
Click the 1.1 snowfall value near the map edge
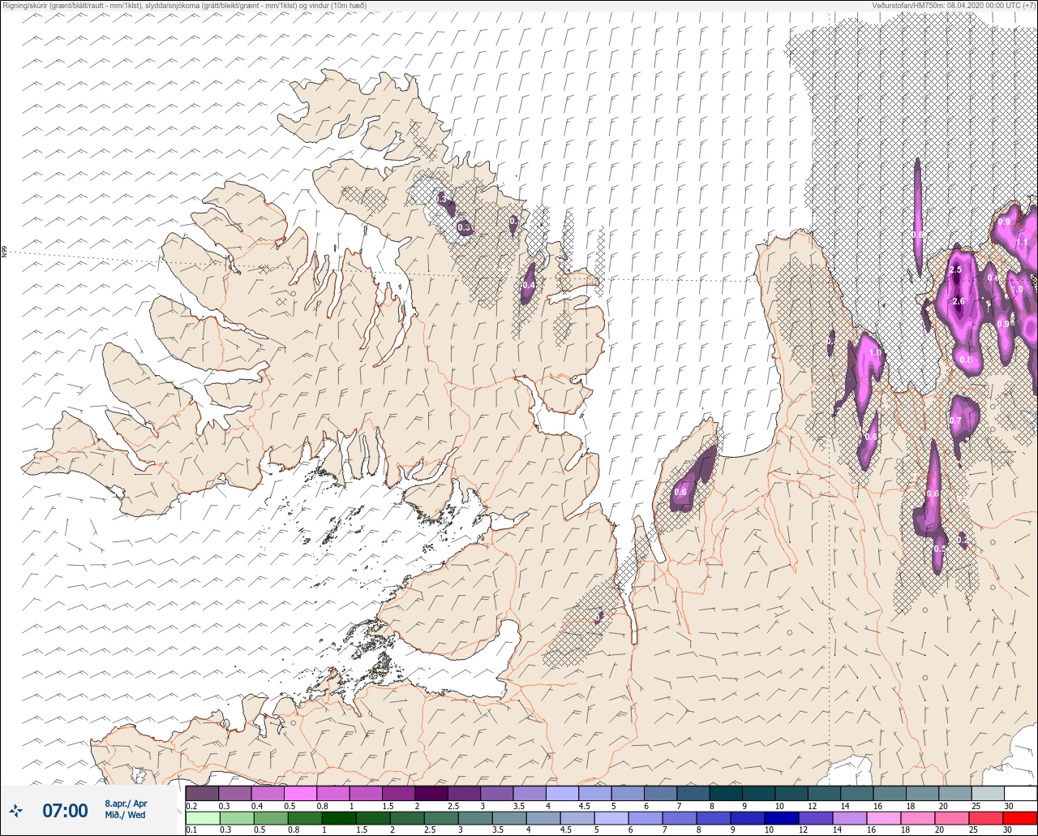point(1022,242)
